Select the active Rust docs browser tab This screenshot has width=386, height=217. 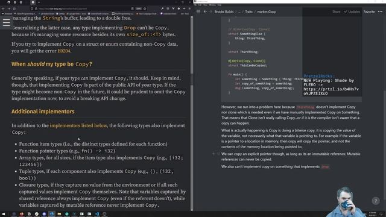click(33, 2)
